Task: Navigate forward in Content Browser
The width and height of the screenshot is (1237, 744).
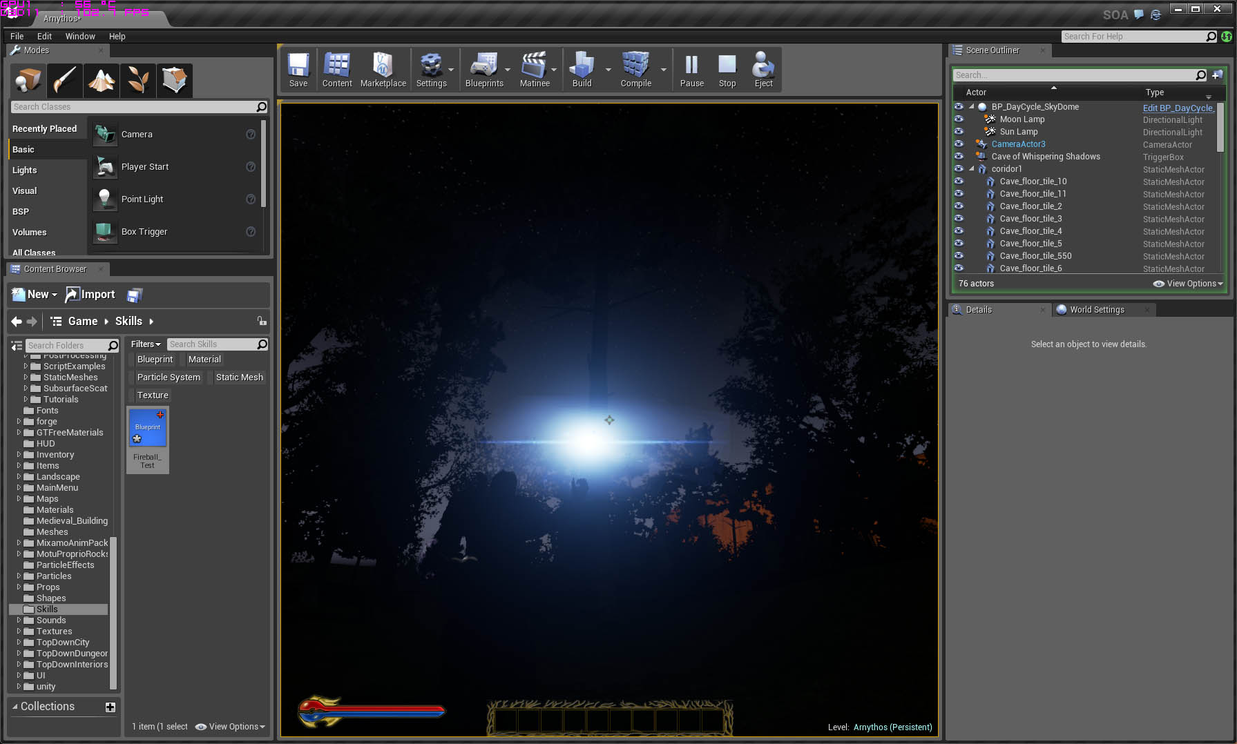Action: (32, 321)
